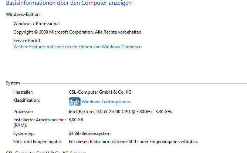Click the pen and touch input availability text
Viewport: 247px width, 153px height.
133,142
